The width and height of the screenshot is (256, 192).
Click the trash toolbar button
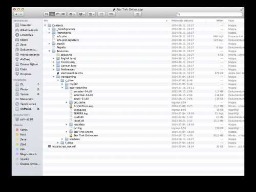coord(137,14)
